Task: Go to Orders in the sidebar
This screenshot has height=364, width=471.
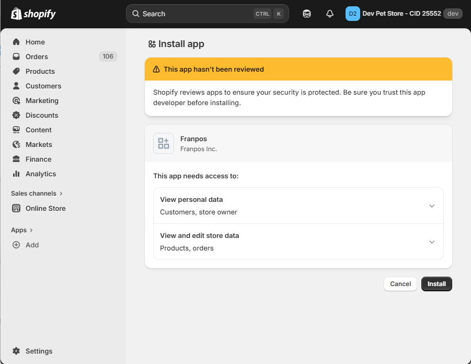Action: point(37,56)
